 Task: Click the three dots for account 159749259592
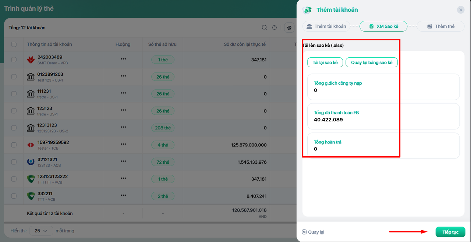tap(123, 145)
